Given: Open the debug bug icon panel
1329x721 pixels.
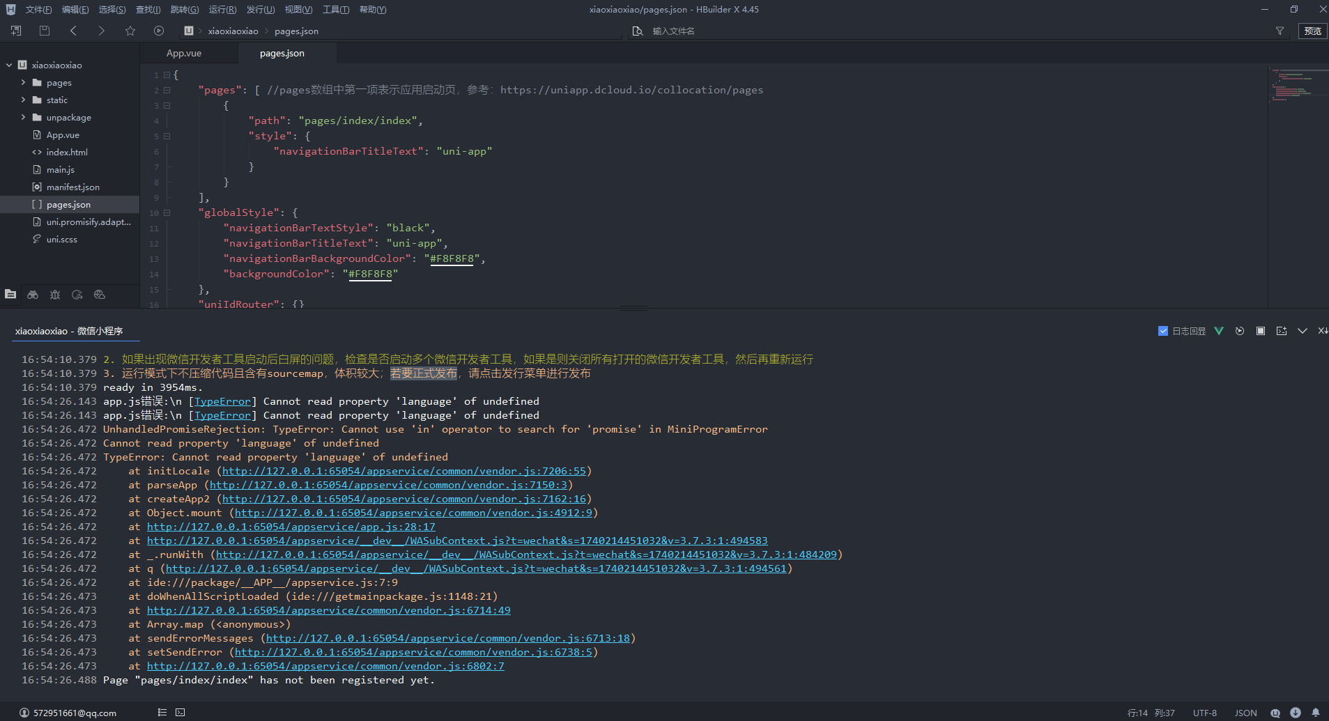Looking at the screenshot, I should [55, 295].
